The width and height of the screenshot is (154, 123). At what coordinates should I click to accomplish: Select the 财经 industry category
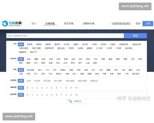[51, 59]
